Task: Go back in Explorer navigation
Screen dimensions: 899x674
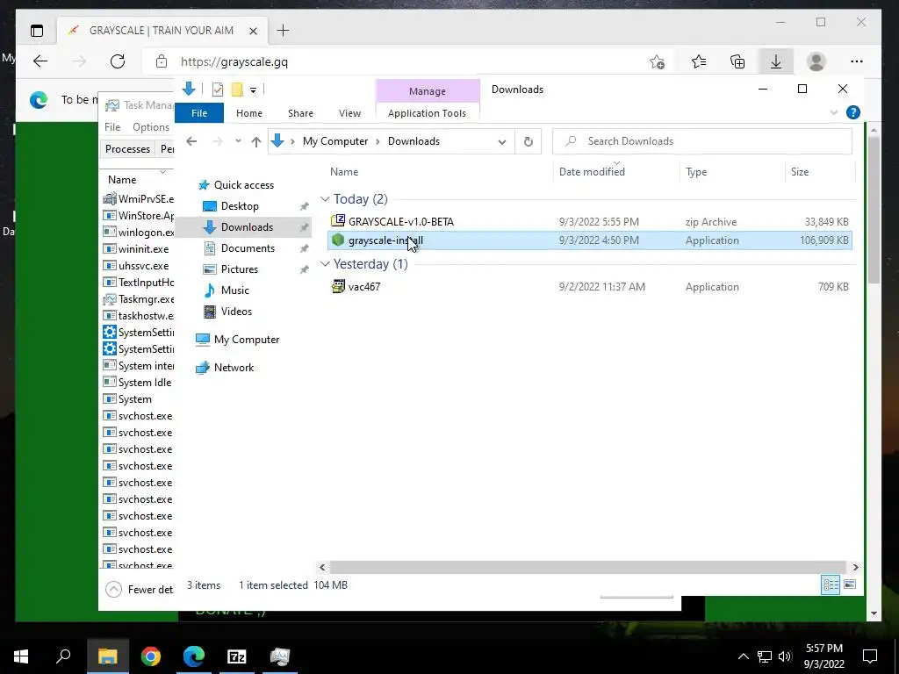Action: click(x=191, y=141)
